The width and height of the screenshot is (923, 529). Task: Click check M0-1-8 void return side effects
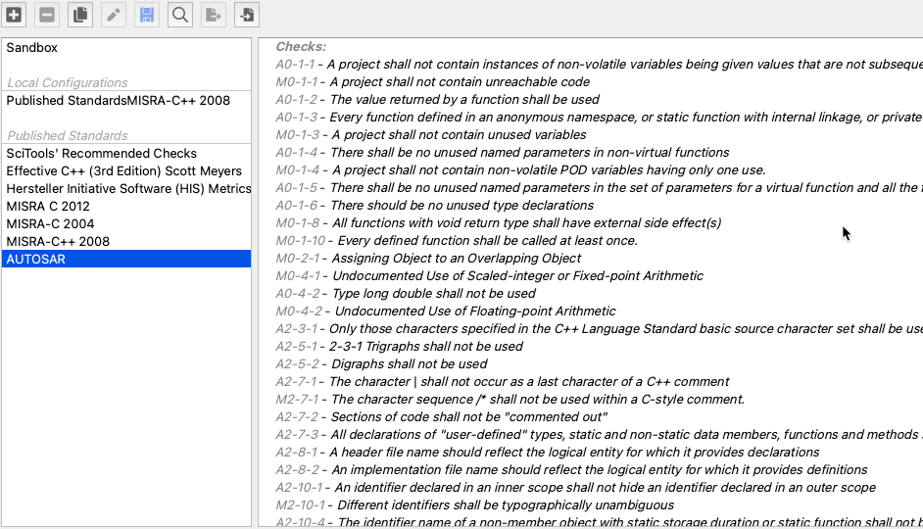(499, 223)
